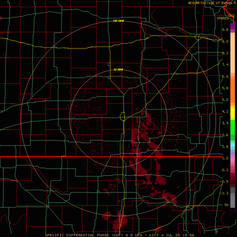Click the 8.2 value on the color scale
The width and height of the screenshot is (237, 237).
pos(225,53)
